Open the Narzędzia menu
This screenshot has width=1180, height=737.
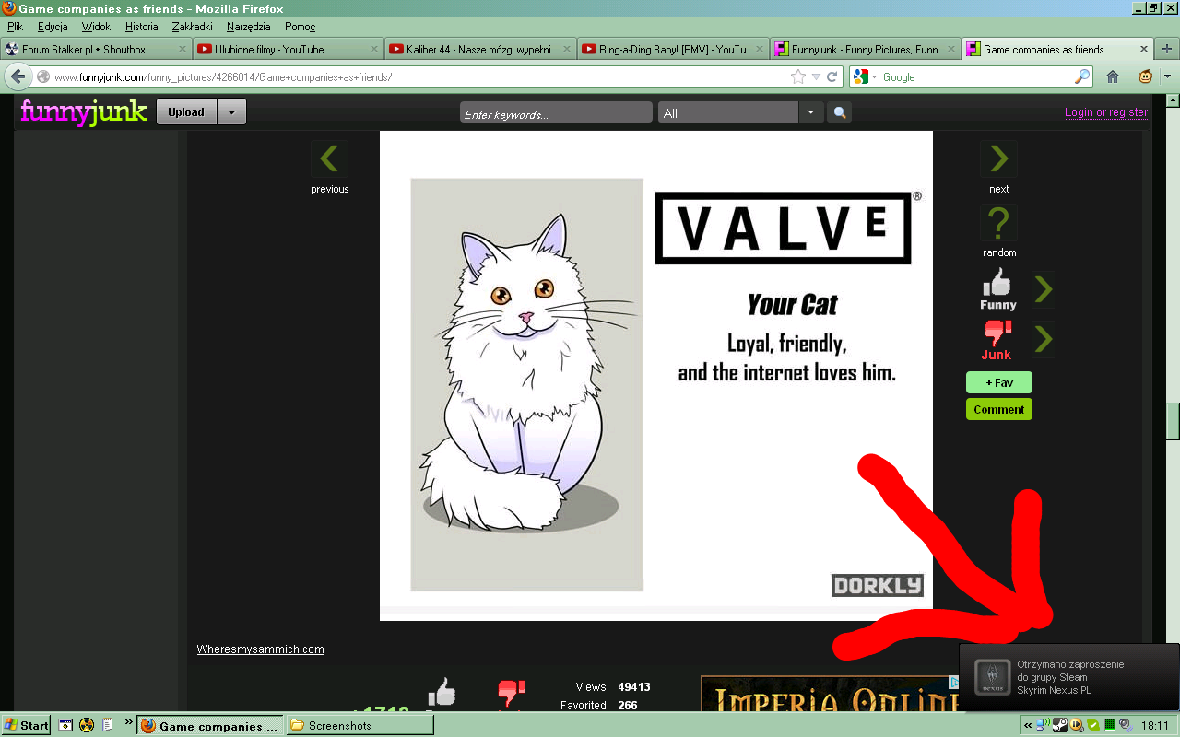248,27
